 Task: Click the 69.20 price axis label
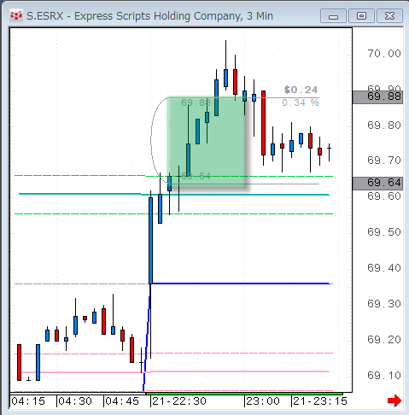pos(384,340)
